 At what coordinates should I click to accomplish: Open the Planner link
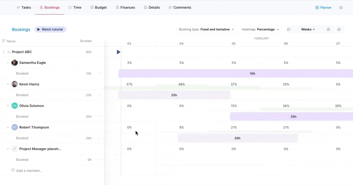[323, 8]
